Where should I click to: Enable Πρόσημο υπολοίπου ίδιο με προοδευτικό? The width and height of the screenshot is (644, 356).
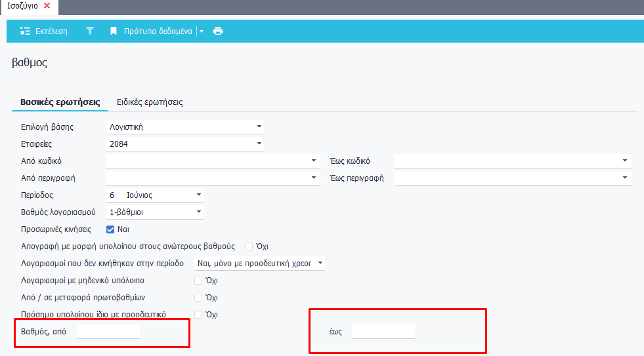pos(198,315)
